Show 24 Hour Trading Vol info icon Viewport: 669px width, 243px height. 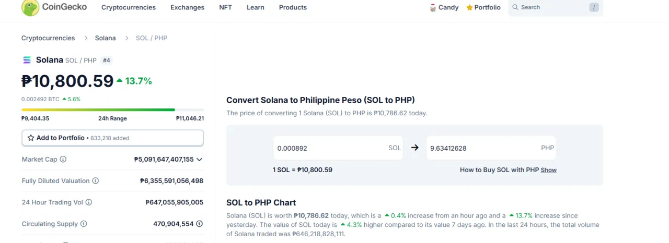pos(89,202)
